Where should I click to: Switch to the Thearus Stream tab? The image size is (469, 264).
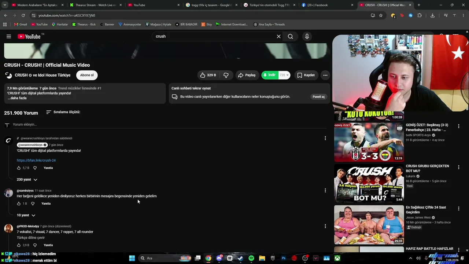96,5
